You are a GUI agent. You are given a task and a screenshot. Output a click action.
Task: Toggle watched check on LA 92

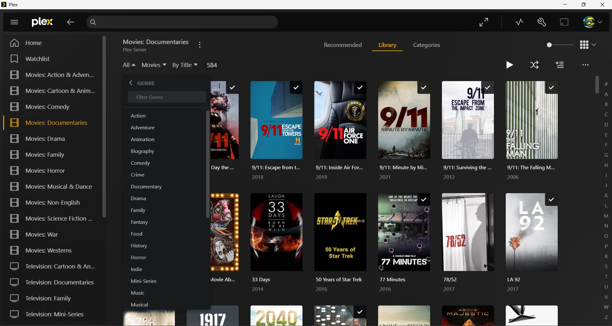[551, 200]
